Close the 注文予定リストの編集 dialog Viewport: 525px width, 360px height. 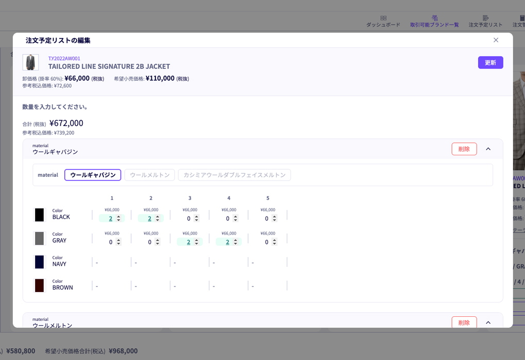(496, 40)
